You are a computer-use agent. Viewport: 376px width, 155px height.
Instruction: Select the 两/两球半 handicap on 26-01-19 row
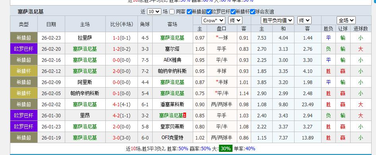pos(222,138)
